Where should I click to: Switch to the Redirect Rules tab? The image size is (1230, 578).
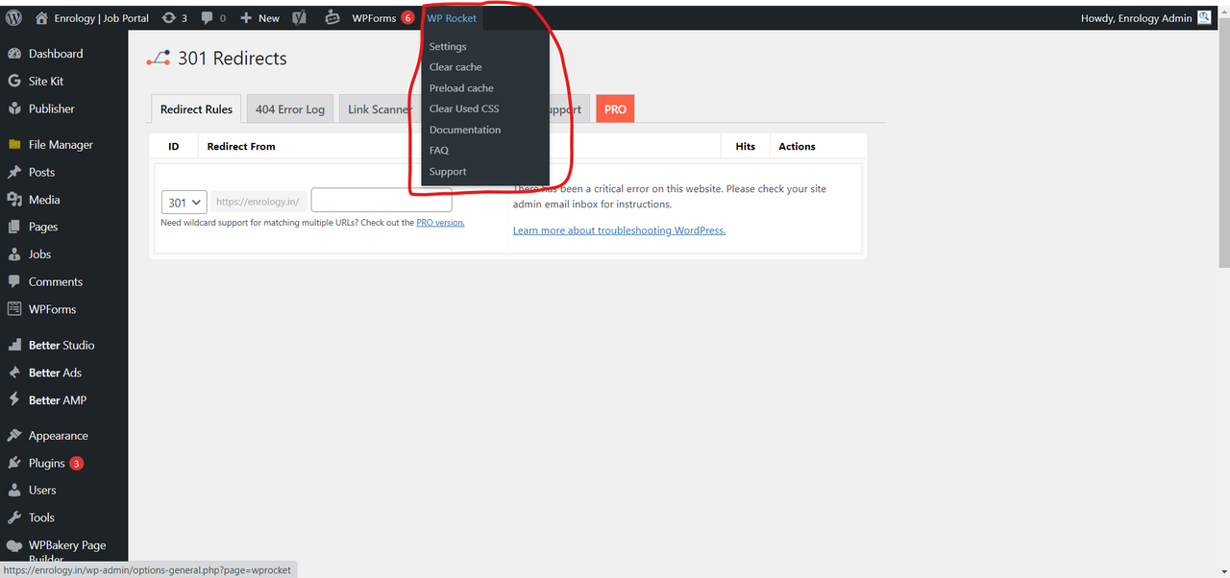[196, 109]
